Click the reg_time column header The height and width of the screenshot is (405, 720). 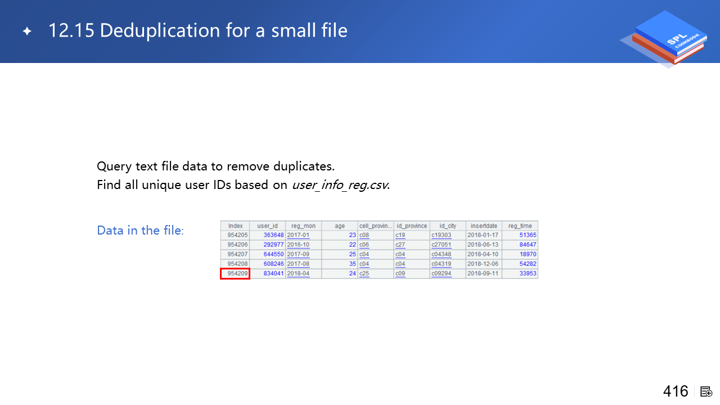pyautogui.click(x=520, y=226)
